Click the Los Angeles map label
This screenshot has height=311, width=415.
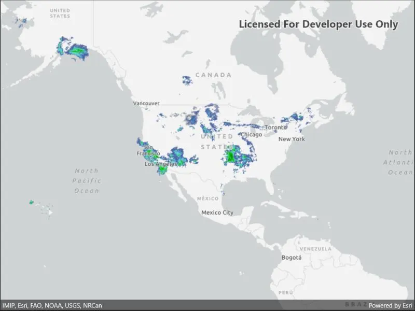(x=161, y=164)
